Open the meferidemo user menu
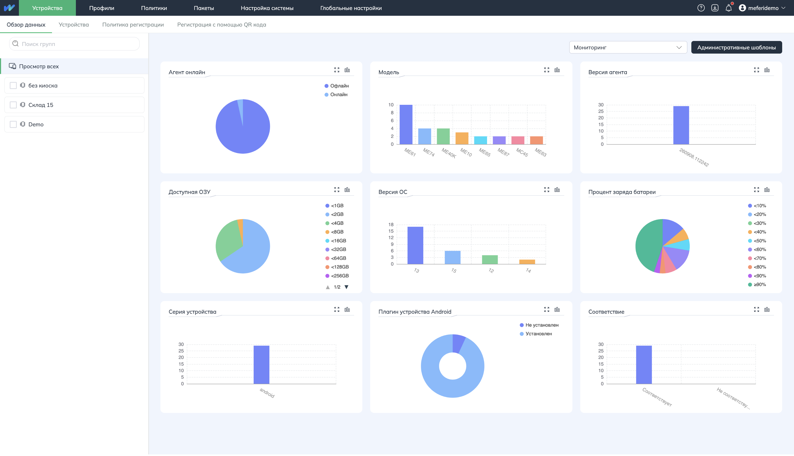The width and height of the screenshot is (794, 456). tap(762, 8)
